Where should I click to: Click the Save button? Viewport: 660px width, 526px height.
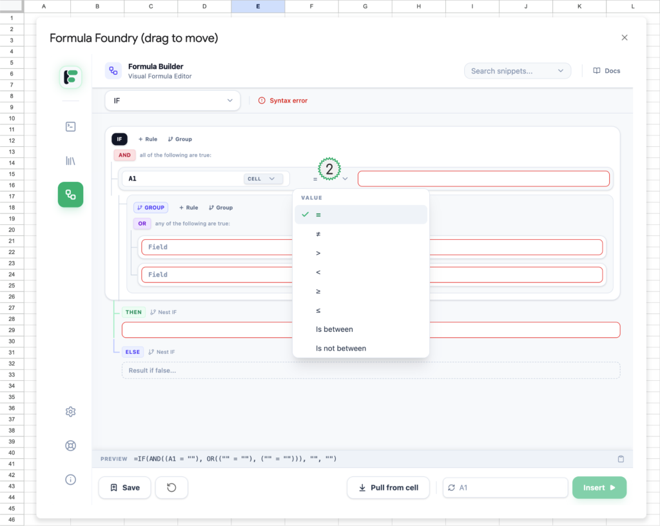tap(124, 488)
